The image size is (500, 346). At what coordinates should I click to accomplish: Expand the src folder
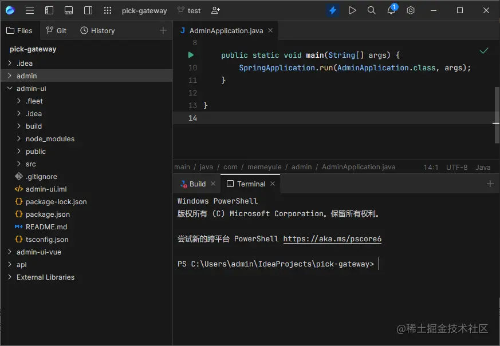click(19, 164)
